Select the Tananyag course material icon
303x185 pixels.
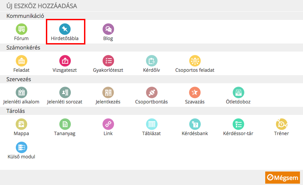[65, 124]
